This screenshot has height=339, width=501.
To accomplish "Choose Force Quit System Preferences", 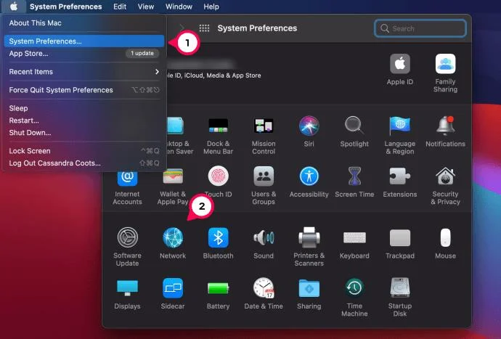I will click(x=84, y=90).
